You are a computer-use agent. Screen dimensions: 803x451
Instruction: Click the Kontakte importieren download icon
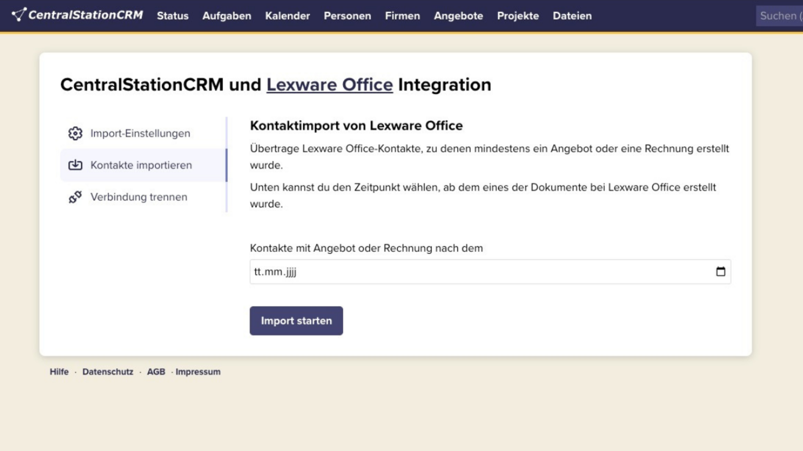click(75, 165)
